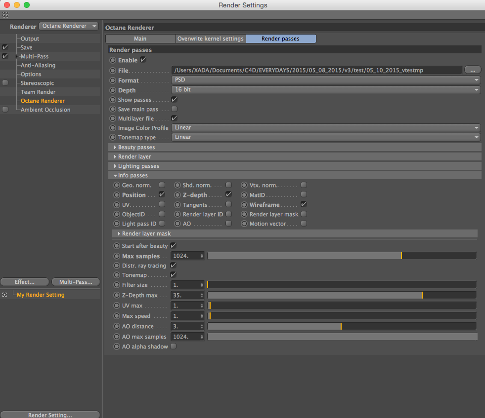
Task: Click the target icon next to My Render Setting
Action: (4, 295)
